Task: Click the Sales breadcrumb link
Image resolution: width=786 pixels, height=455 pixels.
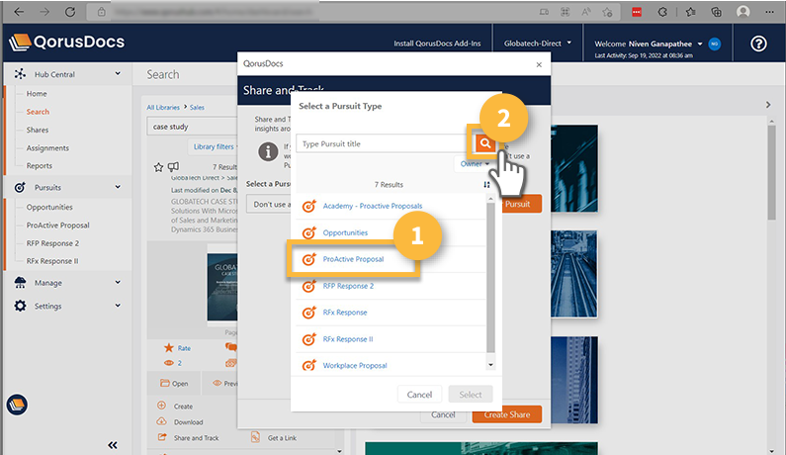Action: pos(197,108)
